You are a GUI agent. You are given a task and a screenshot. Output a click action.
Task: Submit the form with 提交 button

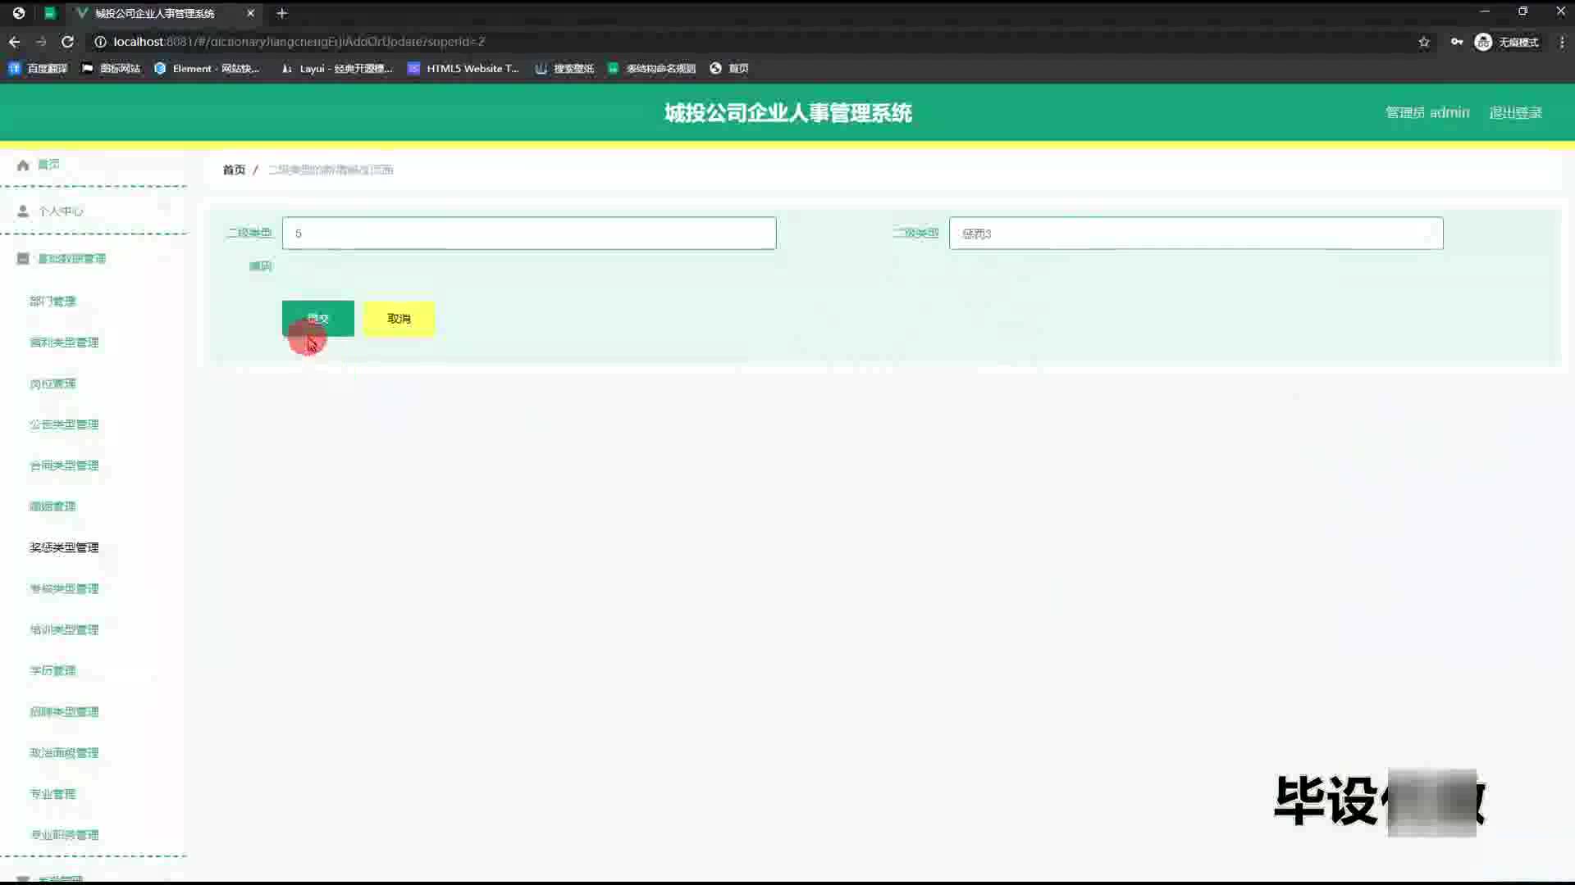[x=318, y=319]
